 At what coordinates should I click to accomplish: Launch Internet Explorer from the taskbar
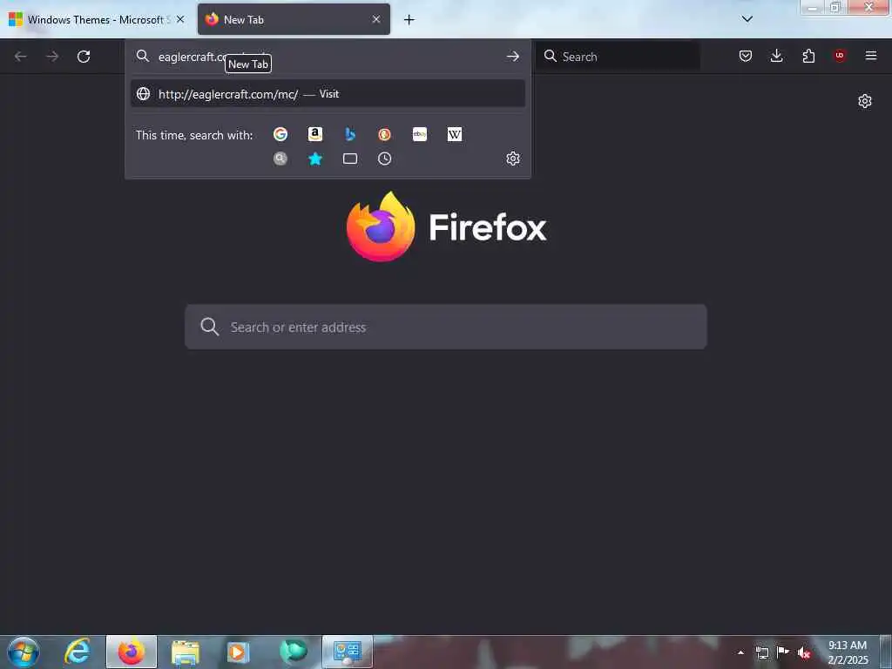coord(78,652)
